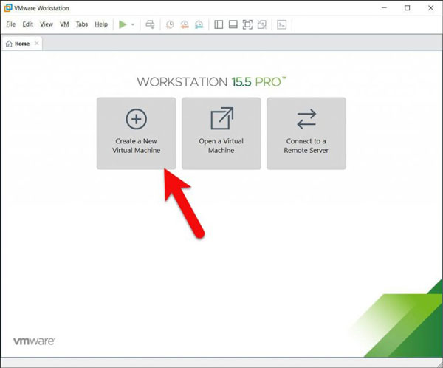
Task: Click Connect to a Remote Server
Action: coord(306,133)
